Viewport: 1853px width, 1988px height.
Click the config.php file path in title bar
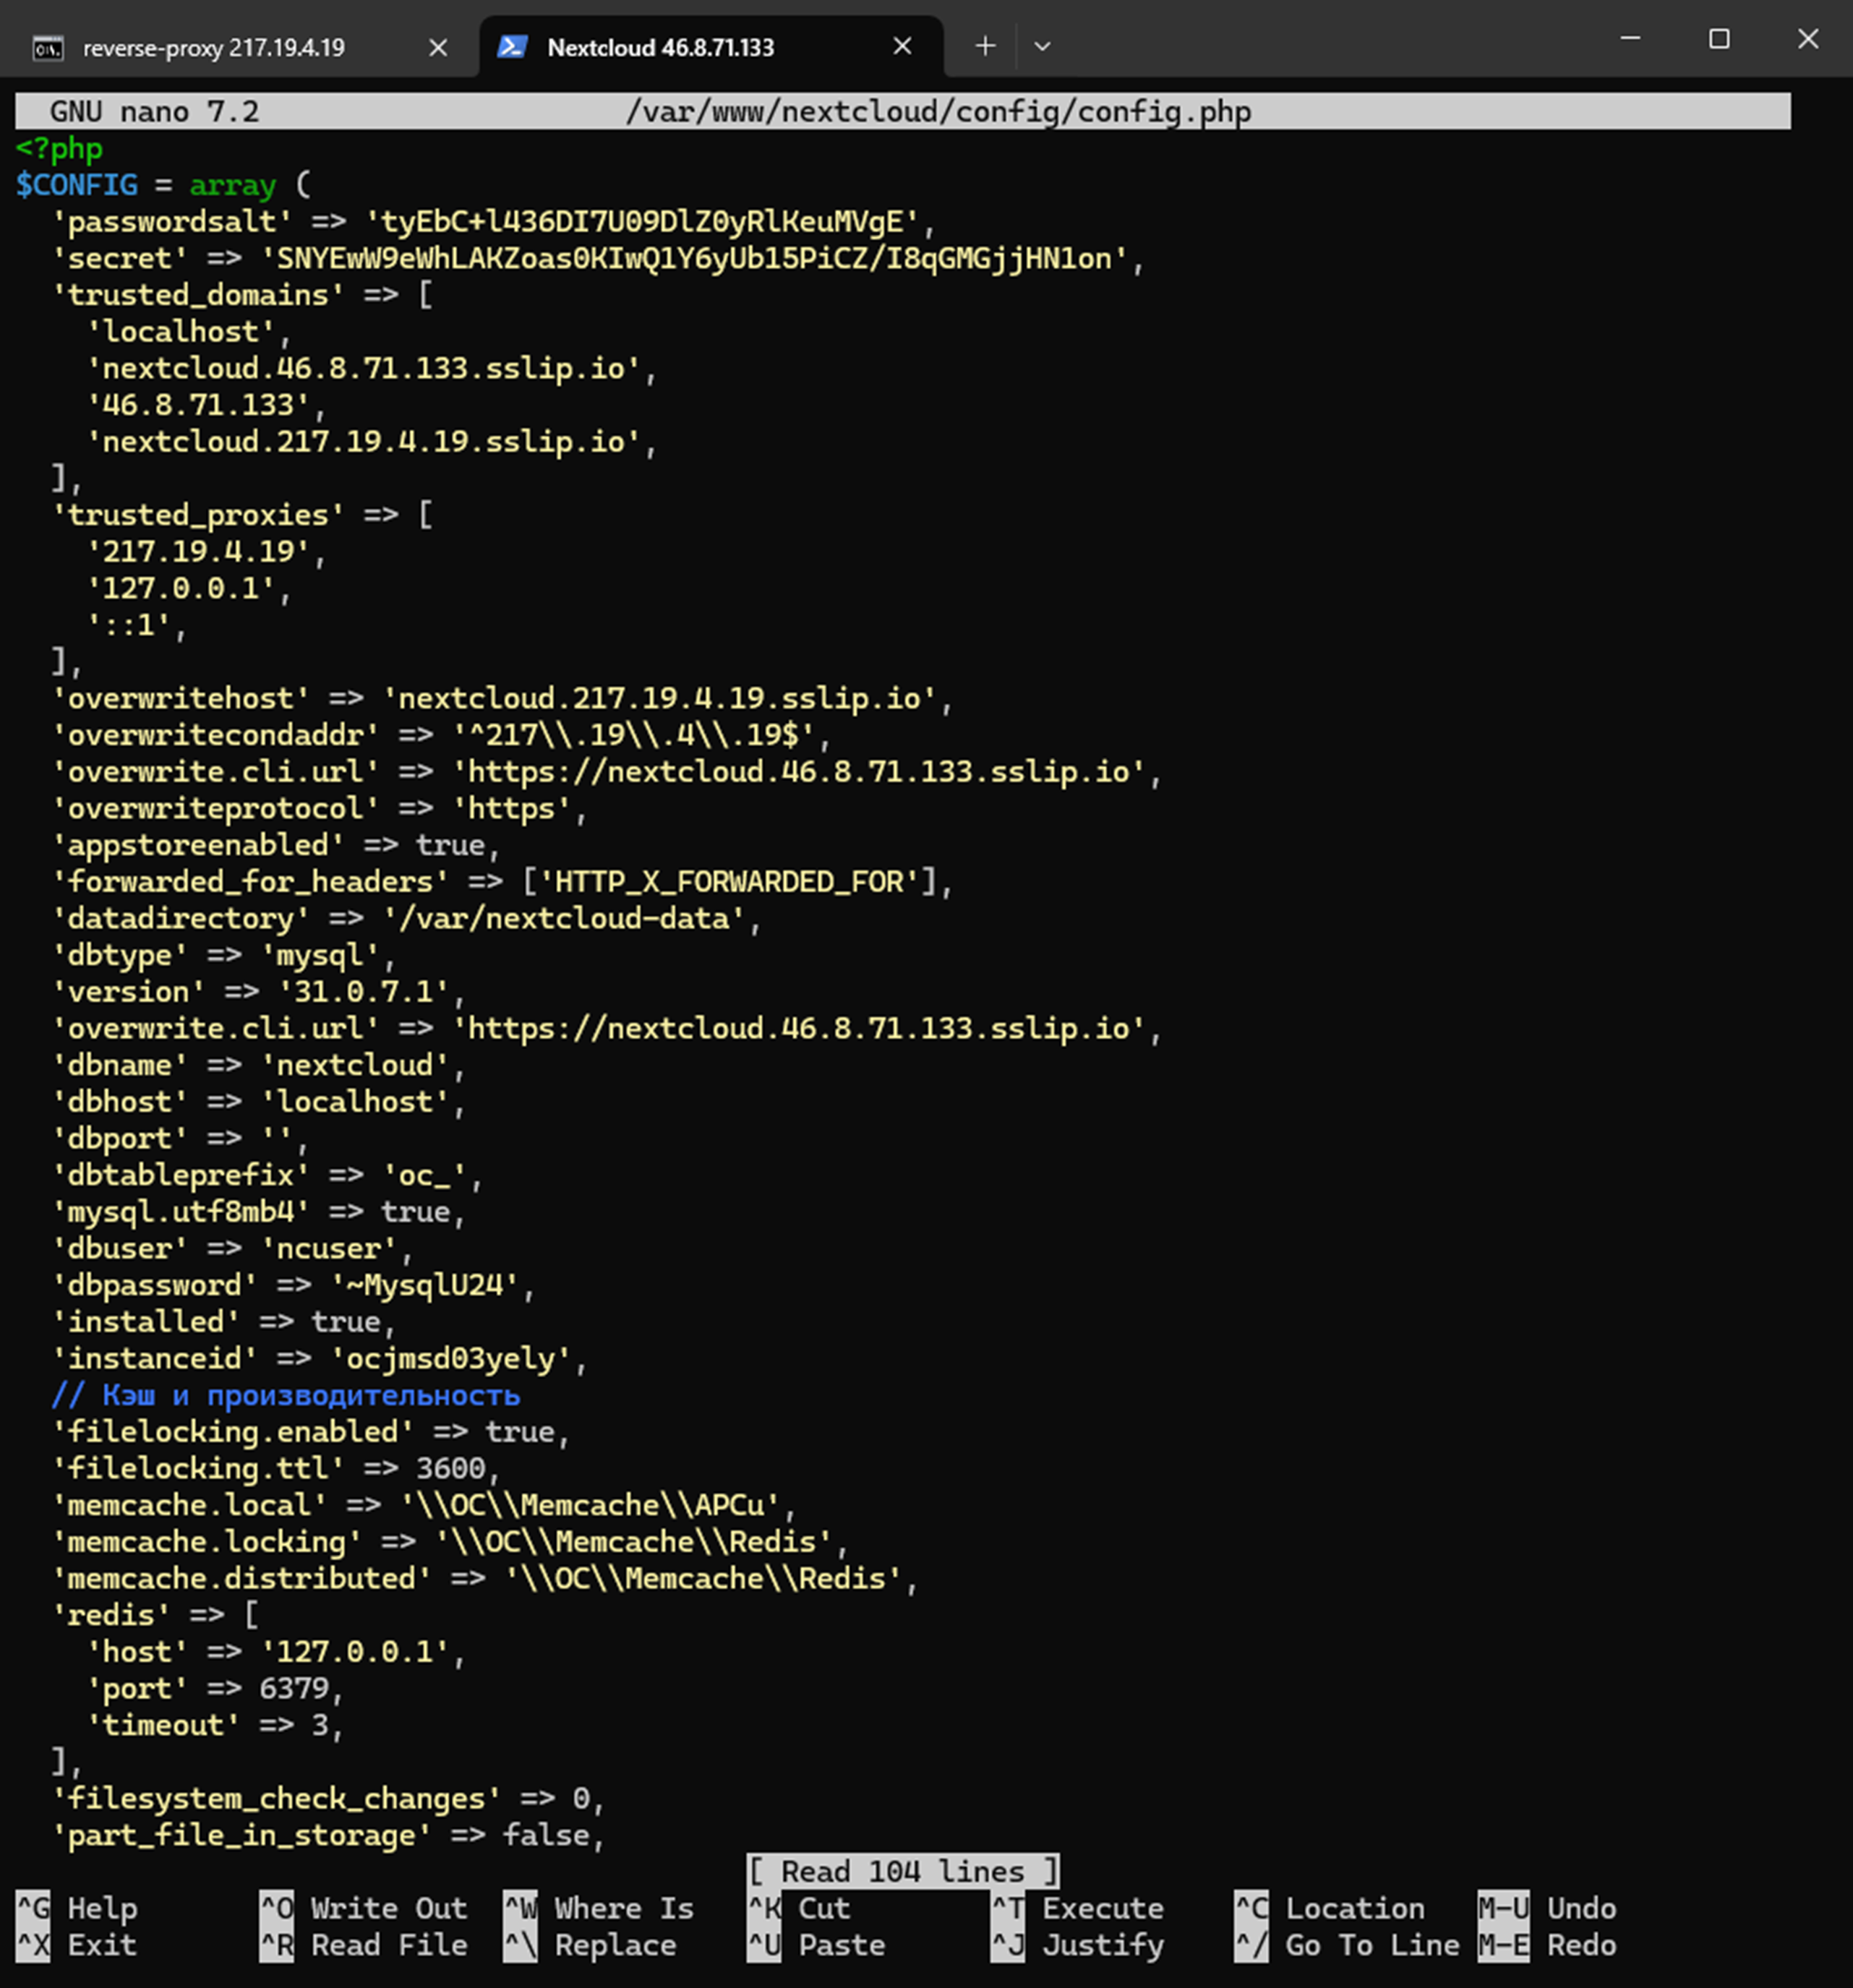[x=938, y=111]
